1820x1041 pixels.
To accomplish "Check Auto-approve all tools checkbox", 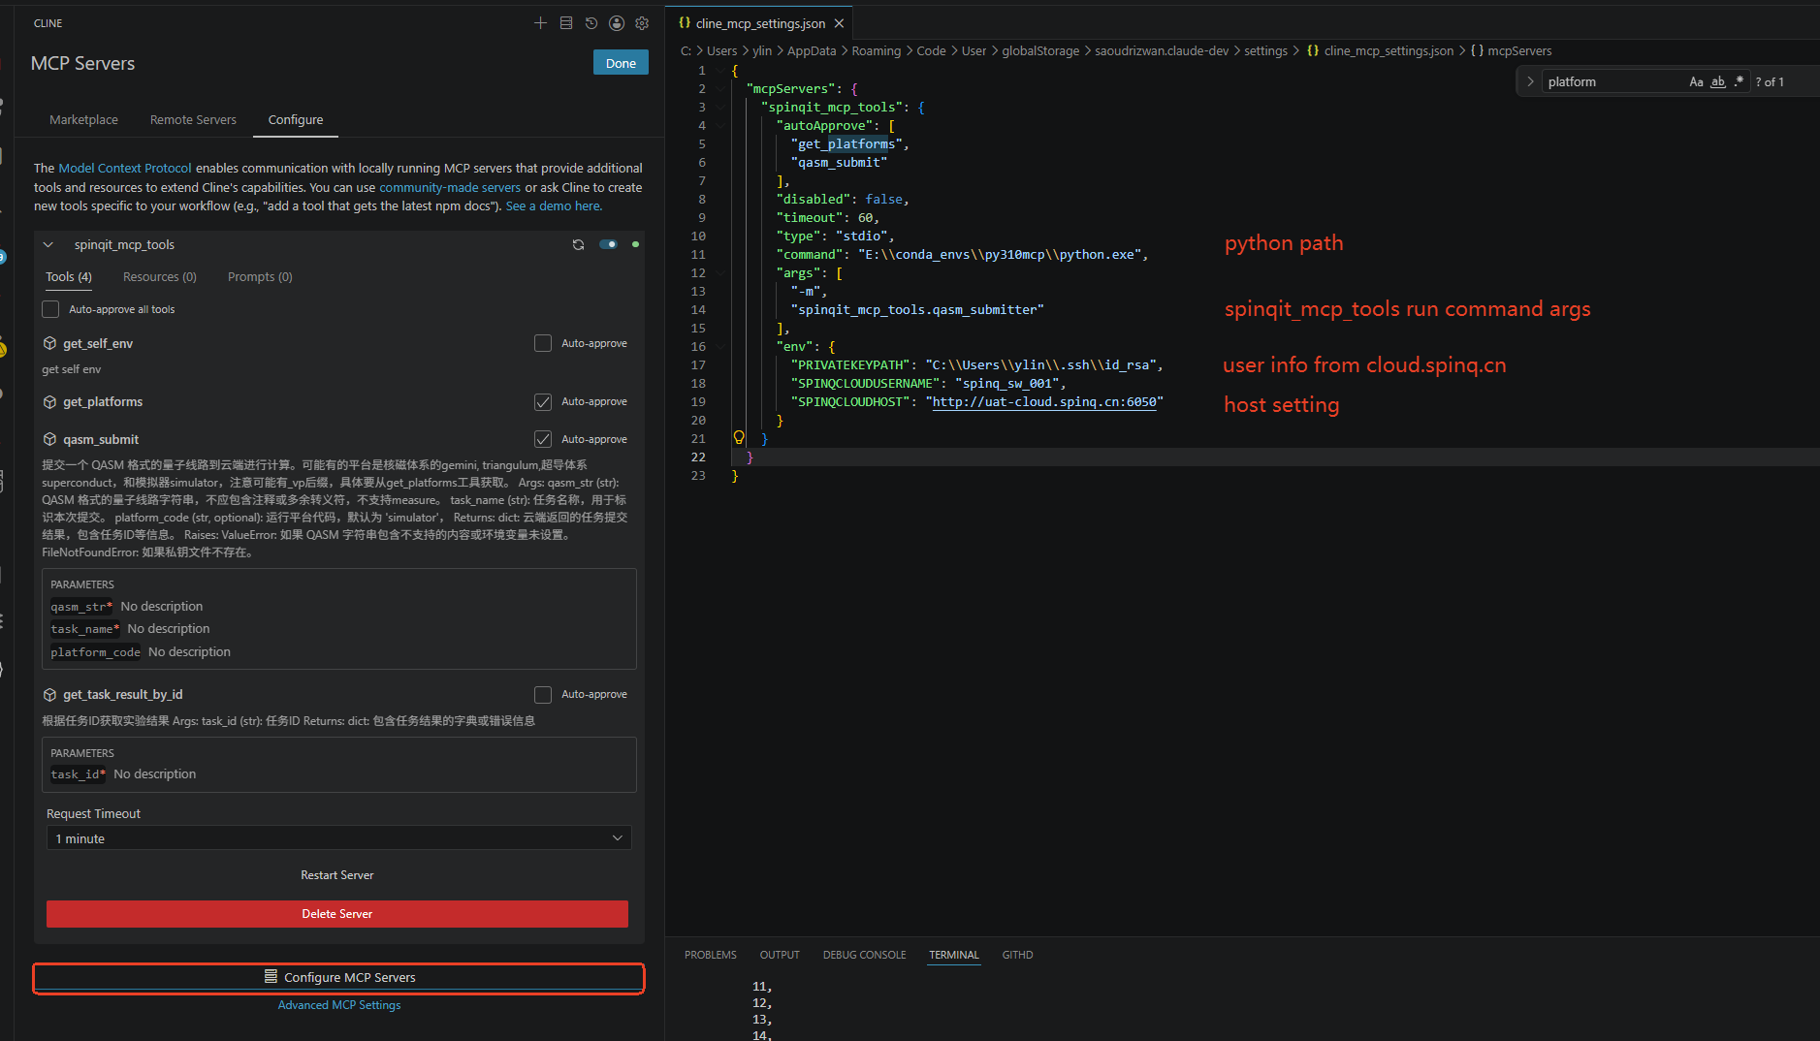I will (50, 309).
